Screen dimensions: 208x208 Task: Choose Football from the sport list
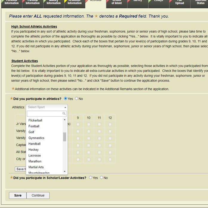coord(34,126)
